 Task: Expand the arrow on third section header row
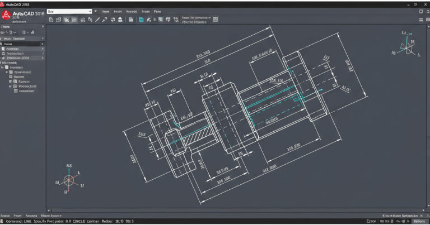43,49
